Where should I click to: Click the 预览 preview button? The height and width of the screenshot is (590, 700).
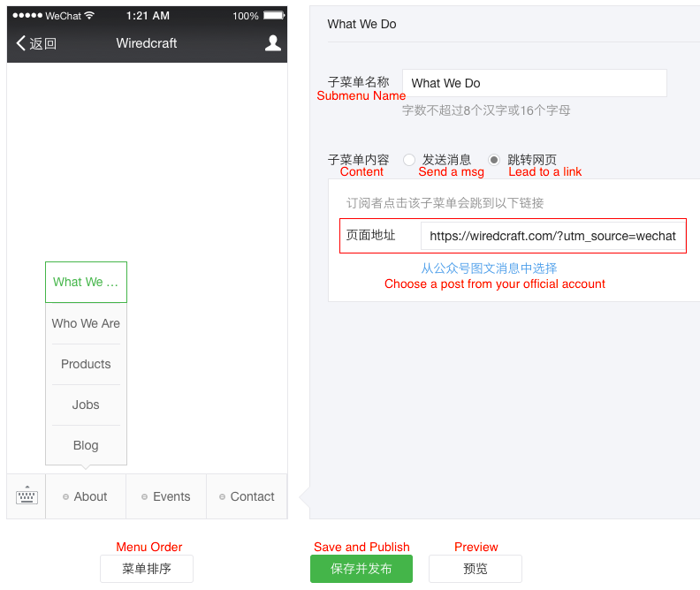(475, 569)
